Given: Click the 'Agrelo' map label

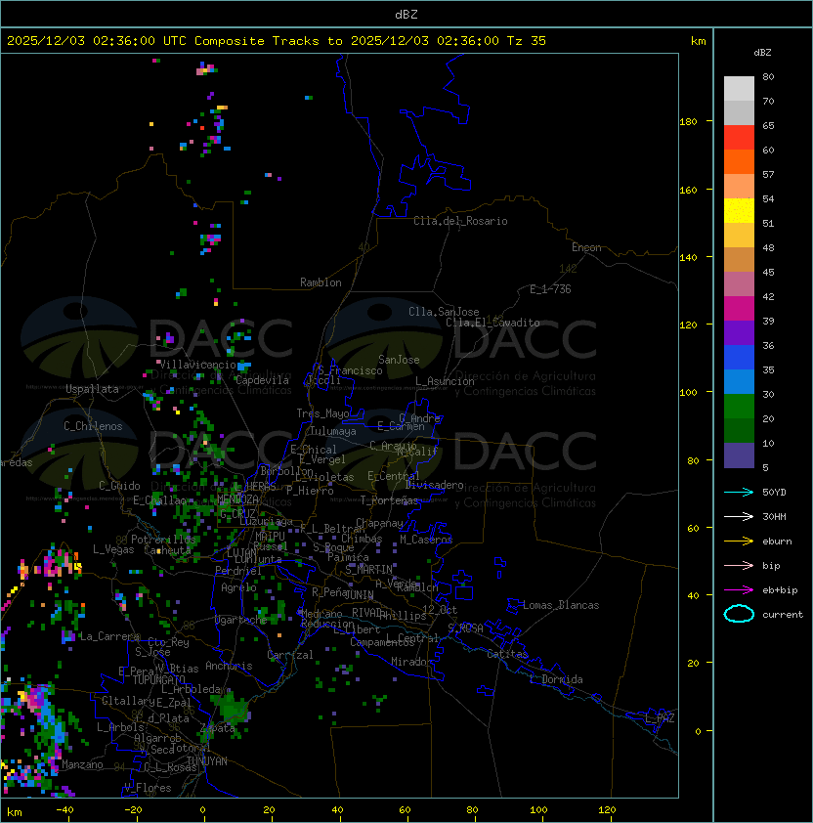Looking at the screenshot, I should (238, 587).
